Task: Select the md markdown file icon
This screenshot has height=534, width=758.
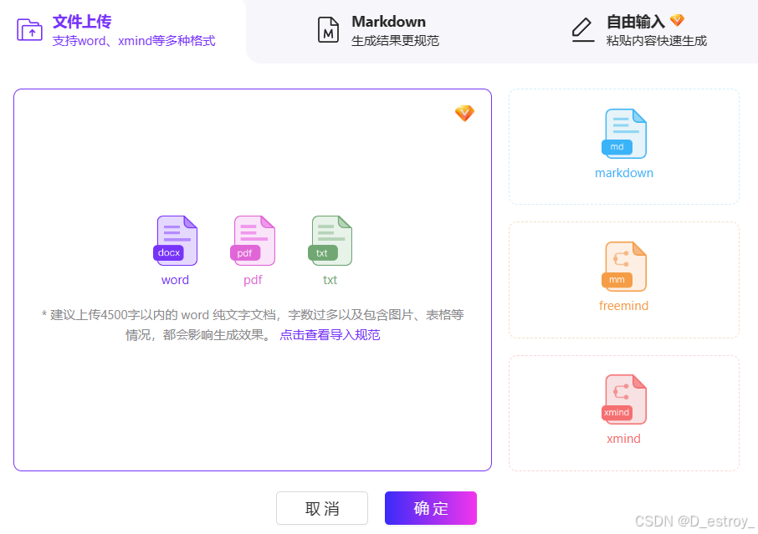Action: click(624, 134)
